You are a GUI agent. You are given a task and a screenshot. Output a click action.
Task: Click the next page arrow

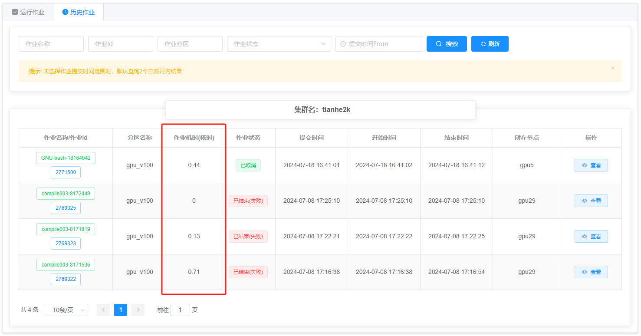138,310
